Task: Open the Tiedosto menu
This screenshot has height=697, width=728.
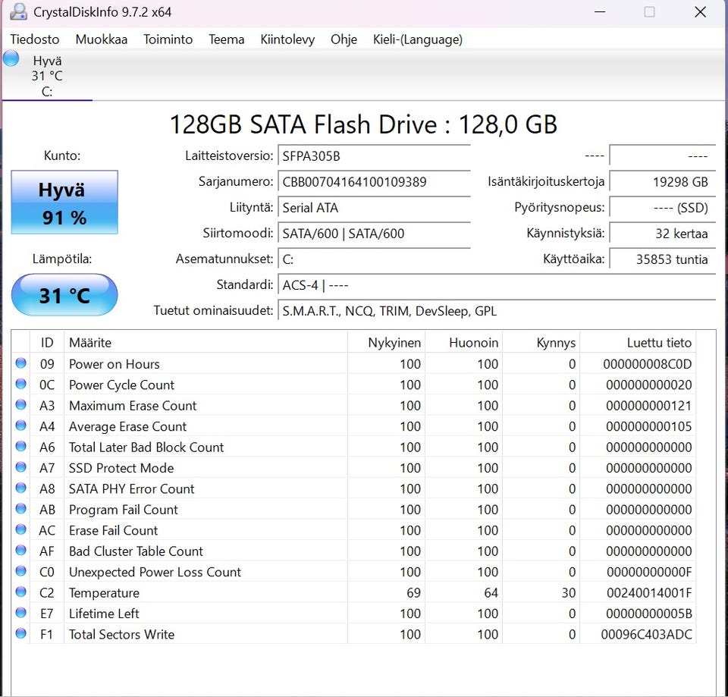Action: point(35,39)
